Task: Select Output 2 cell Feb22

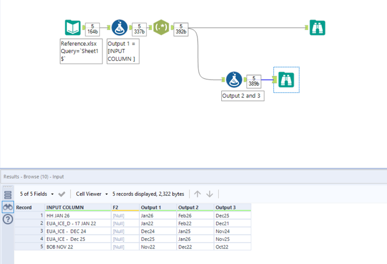Action: pyautogui.click(x=195, y=224)
